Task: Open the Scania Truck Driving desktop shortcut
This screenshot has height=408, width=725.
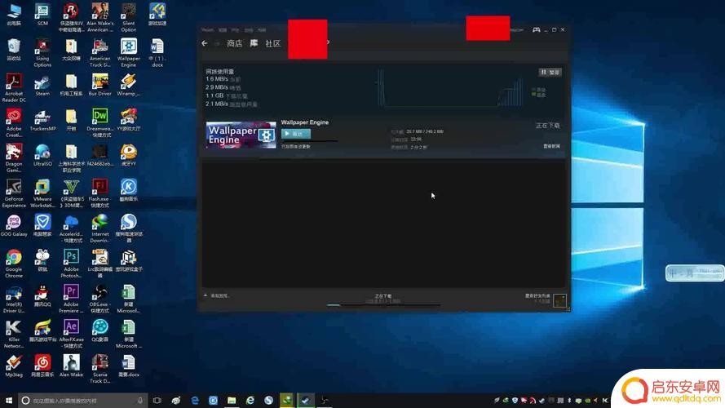Action: click(99, 369)
